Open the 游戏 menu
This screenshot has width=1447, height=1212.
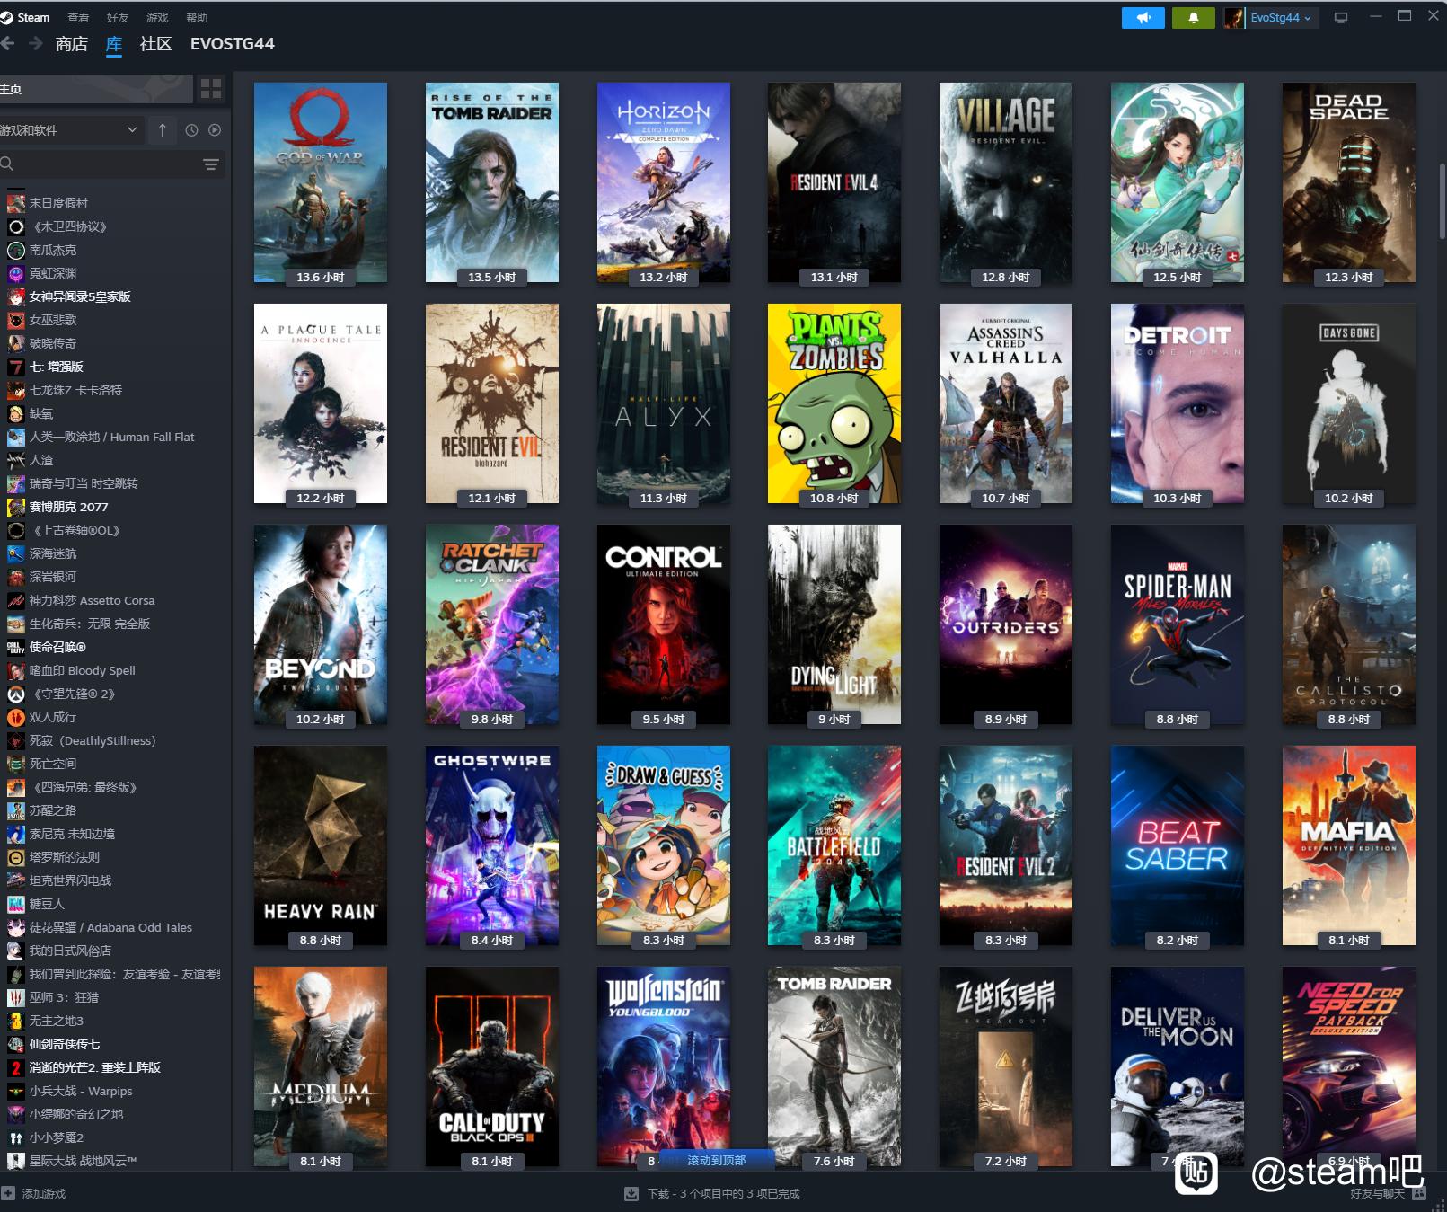(157, 18)
